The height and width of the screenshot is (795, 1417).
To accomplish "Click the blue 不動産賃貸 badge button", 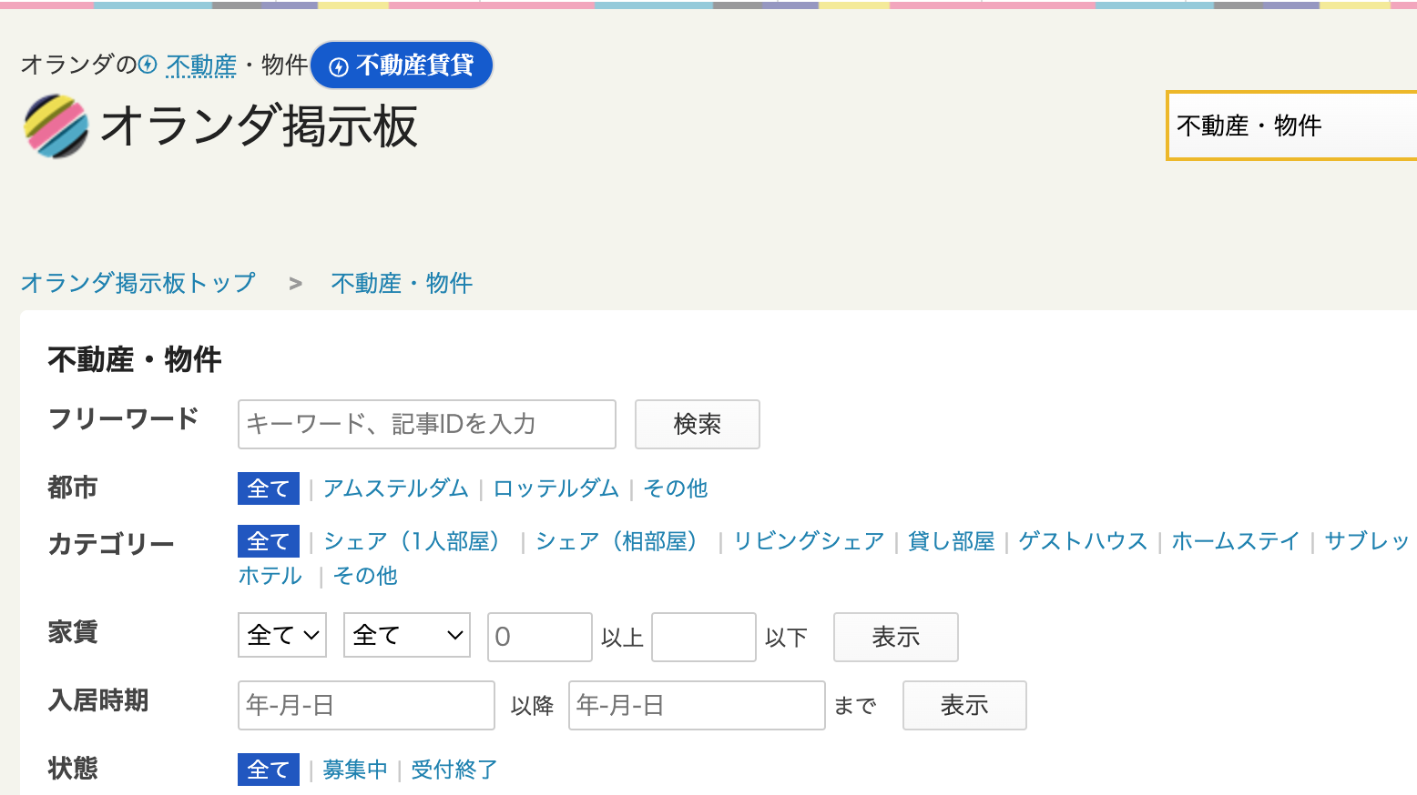I will [402, 65].
